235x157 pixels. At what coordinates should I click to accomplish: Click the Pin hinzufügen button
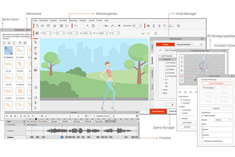[209, 88]
